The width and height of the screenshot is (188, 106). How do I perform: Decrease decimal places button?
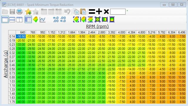(x=63, y=20)
